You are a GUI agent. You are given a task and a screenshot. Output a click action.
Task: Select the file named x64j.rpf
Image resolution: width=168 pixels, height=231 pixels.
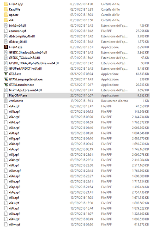coord(14,155)
